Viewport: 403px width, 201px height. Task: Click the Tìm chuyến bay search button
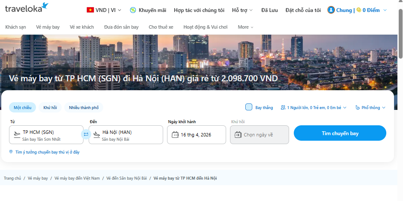[340, 133]
